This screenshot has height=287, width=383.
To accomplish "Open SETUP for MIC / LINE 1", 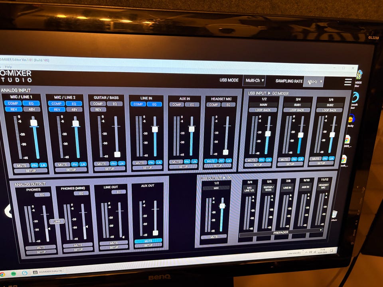I will click(x=31, y=171).
